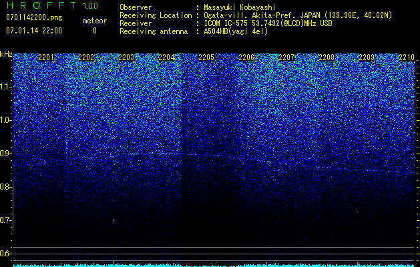
Task: Click time marker 2202
Action: pos(86,57)
